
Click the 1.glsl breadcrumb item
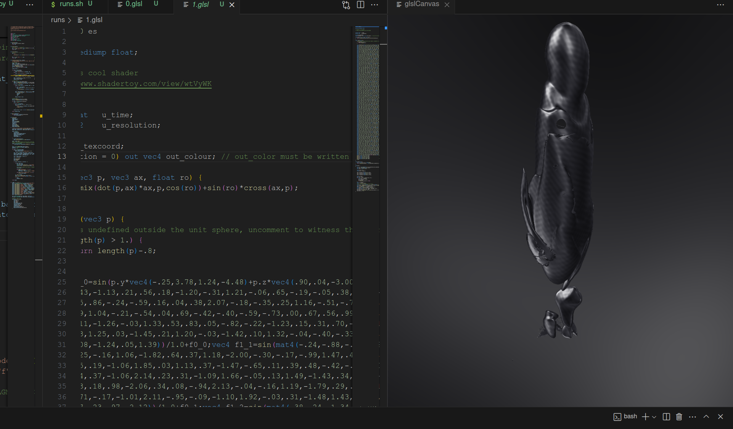90,20
